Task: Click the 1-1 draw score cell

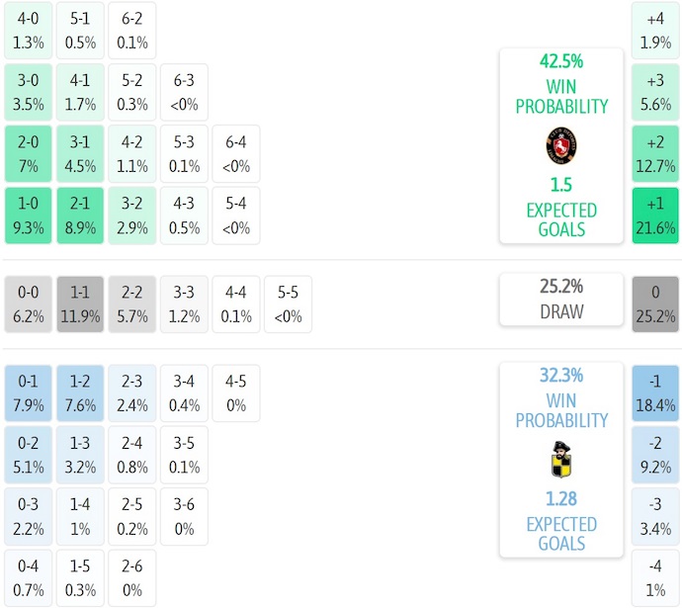Action: pyautogui.click(x=81, y=304)
